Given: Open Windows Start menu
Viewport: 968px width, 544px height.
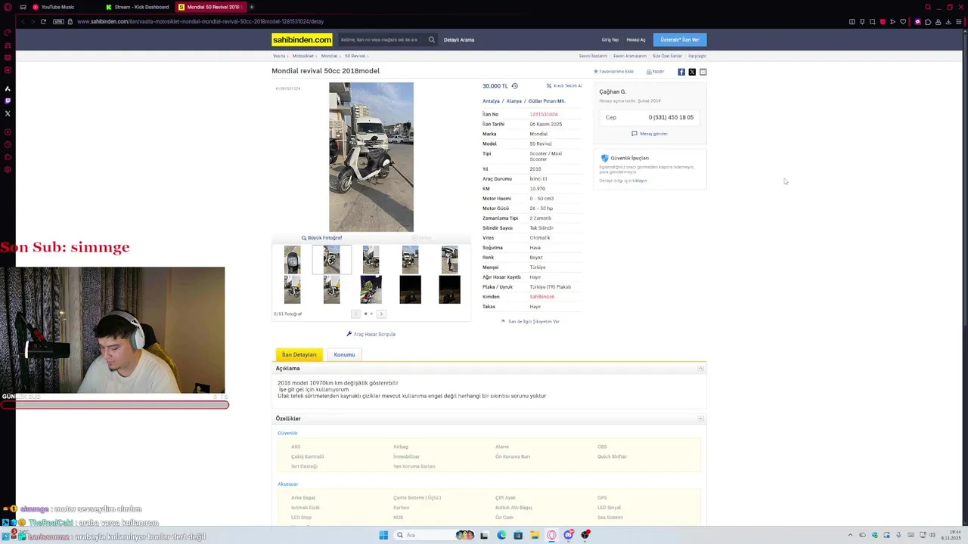Looking at the screenshot, I should 383,535.
